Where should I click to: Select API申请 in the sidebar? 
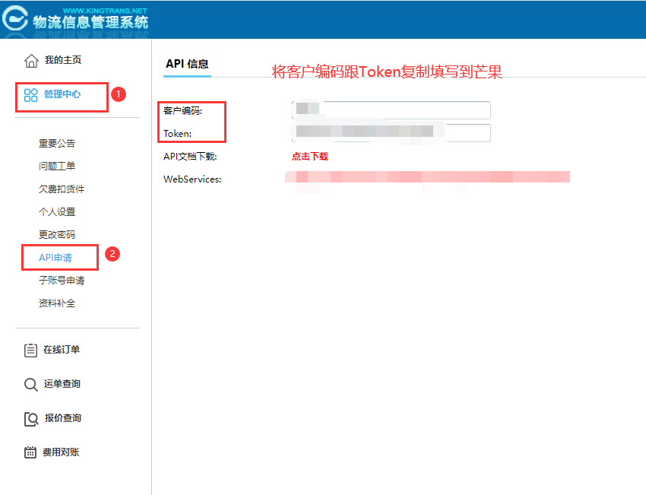55,258
